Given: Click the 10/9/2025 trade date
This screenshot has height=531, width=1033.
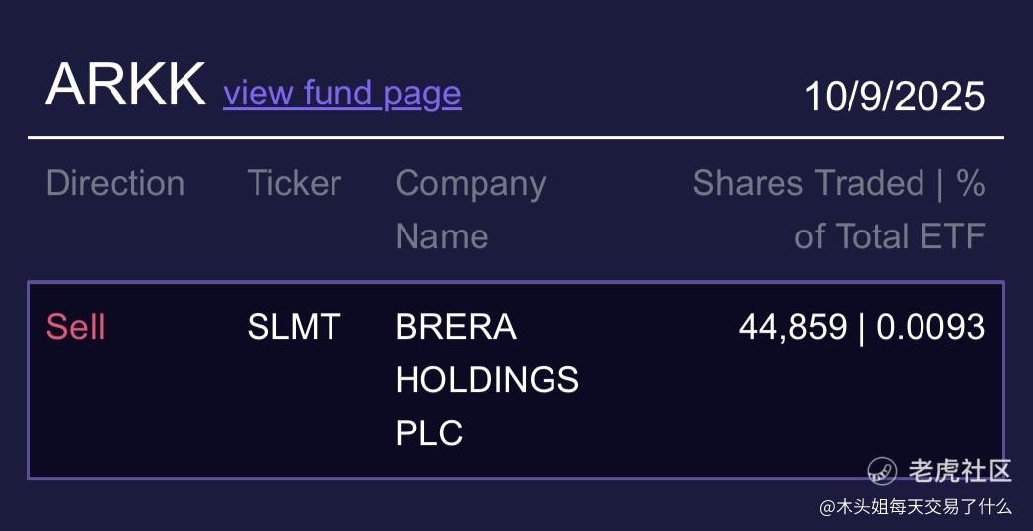Looking at the screenshot, I should [894, 97].
